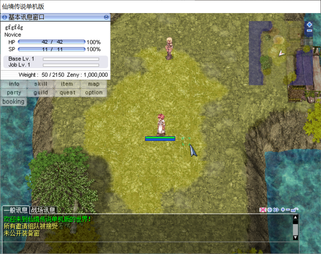Click the chat scrollbar thumb
The image size is (321, 254).
coord(295,229)
